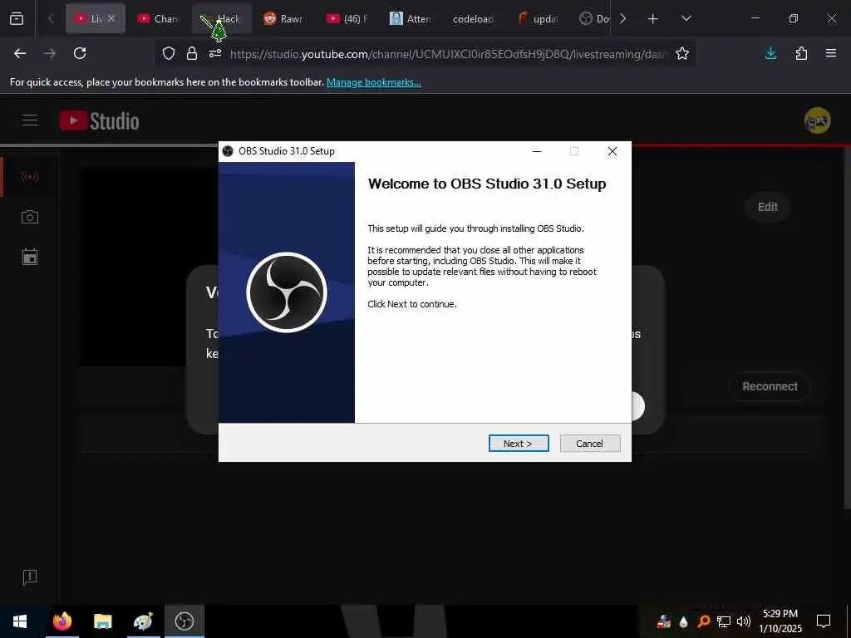
Task: Bookmark this page with the star
Action: [x=682, y=53]
